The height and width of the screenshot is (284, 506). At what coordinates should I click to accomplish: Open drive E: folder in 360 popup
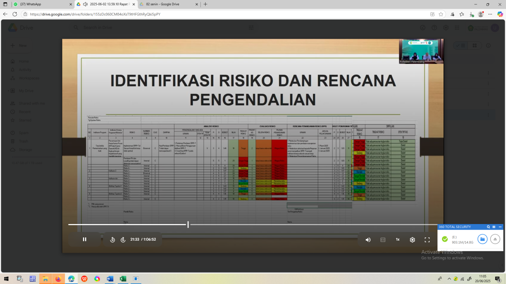coord(482,239)
